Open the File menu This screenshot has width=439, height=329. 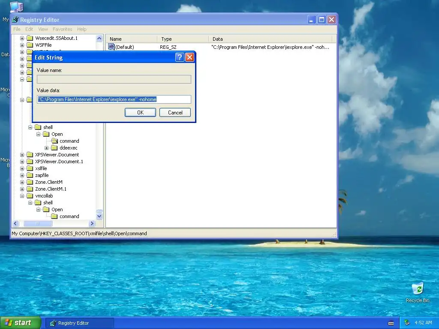[x=17, y=29]
